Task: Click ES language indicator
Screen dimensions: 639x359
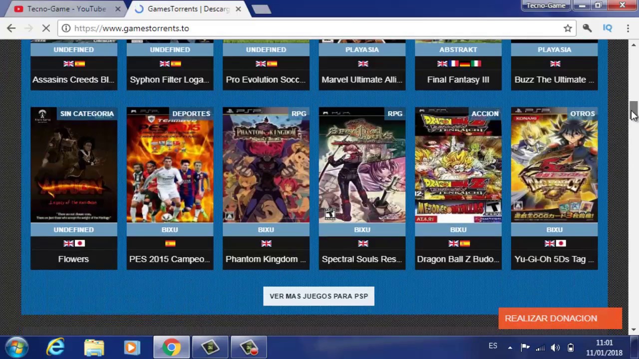Action: tap(493, 346)
